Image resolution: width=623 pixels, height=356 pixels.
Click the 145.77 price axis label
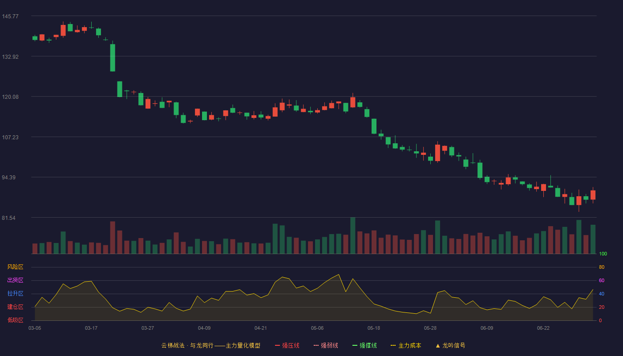[10, 16]
